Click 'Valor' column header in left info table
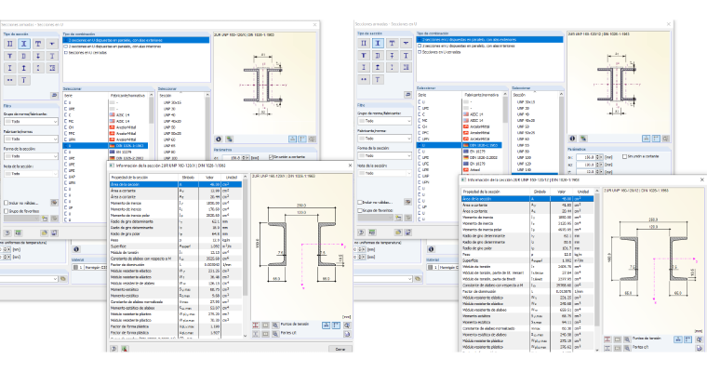 (209, 178)
